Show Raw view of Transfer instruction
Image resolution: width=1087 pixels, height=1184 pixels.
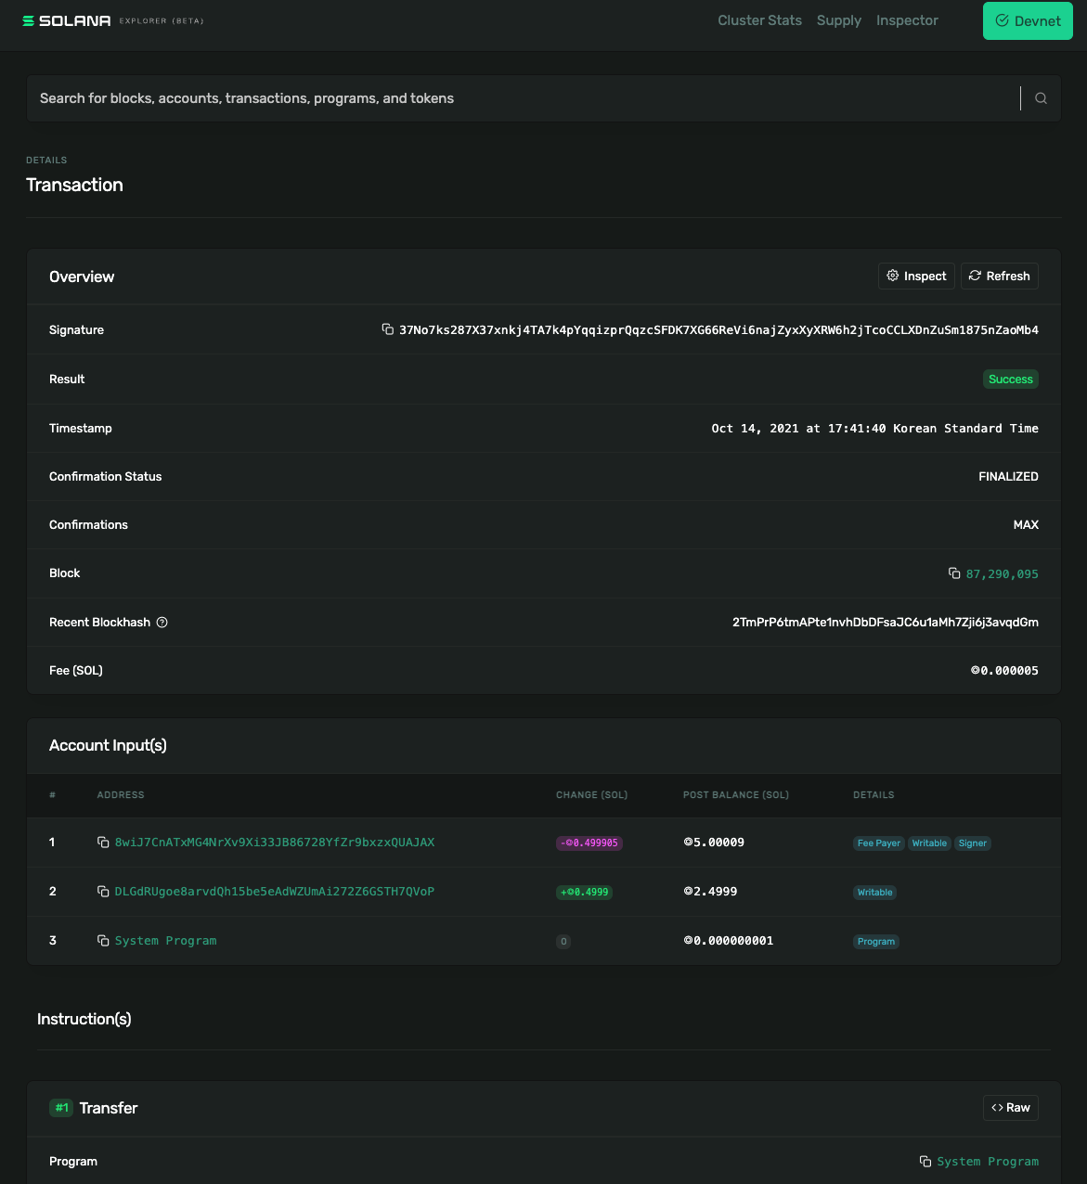pos(1011,1108)
